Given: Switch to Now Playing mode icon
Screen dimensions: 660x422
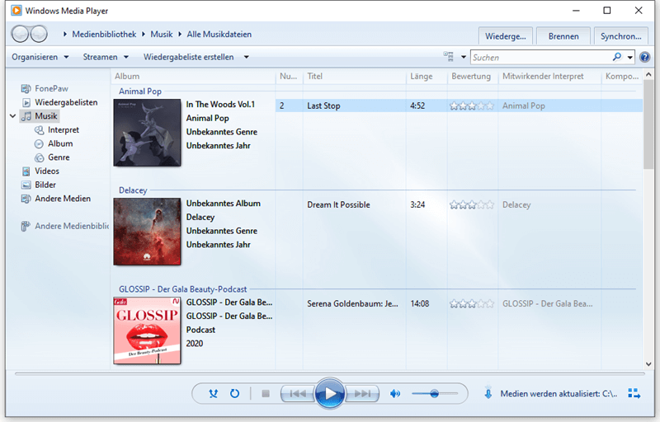Looking at the screenshot, I should coord(634,393).
